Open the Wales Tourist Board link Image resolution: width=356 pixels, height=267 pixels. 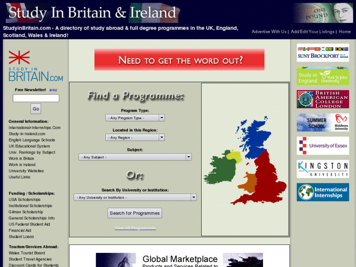coord(27,253)
